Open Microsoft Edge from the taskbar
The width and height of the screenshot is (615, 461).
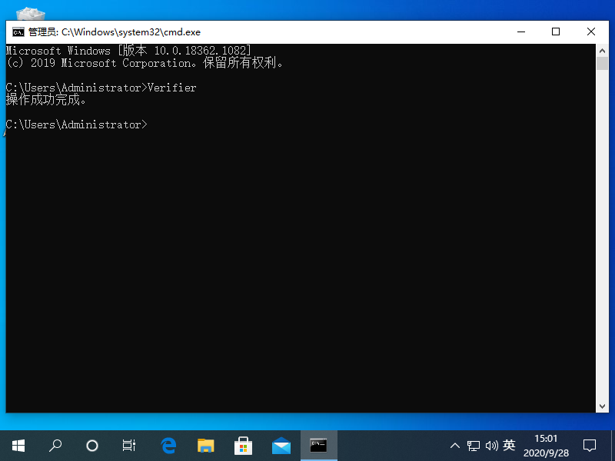[x=168, y=445]
